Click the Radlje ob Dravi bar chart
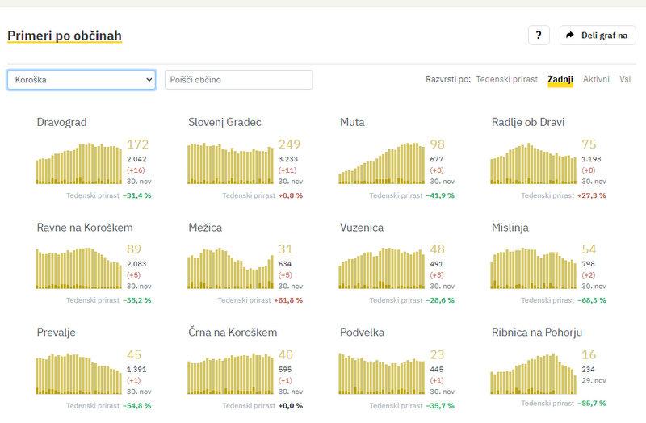Viewport: 646px width, 423px height. click(533, 164)
